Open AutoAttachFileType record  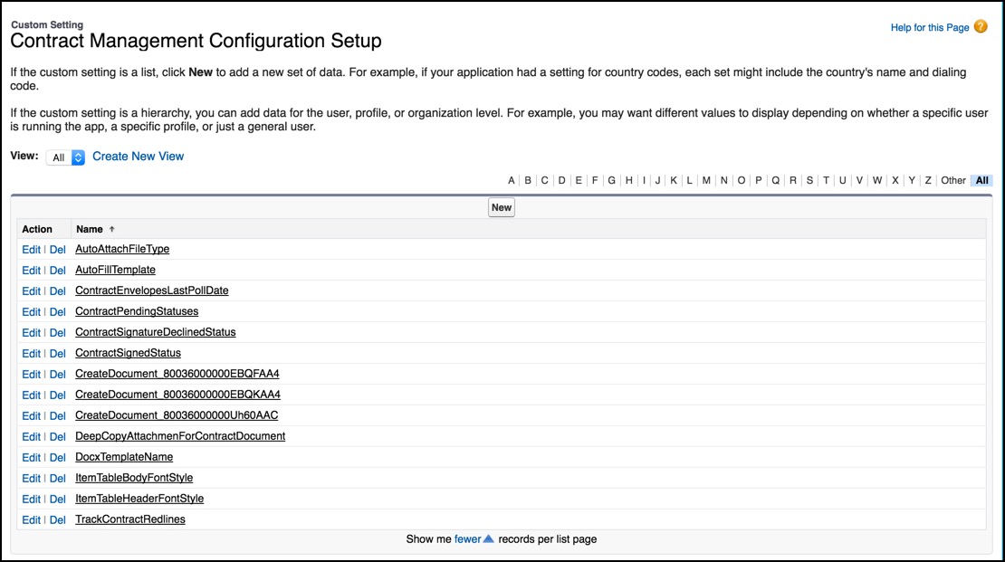pyautogui.click(x=122, y=249)
